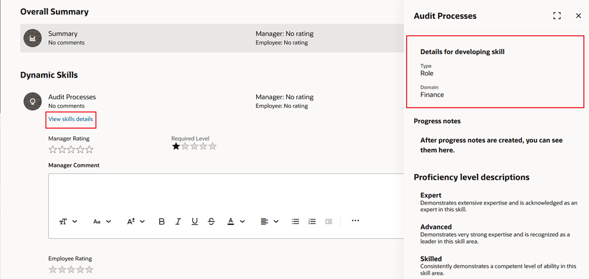The image size is (589, 279).
Task: Click the Expert proficiency level
Action: click(x=431, y=195)
